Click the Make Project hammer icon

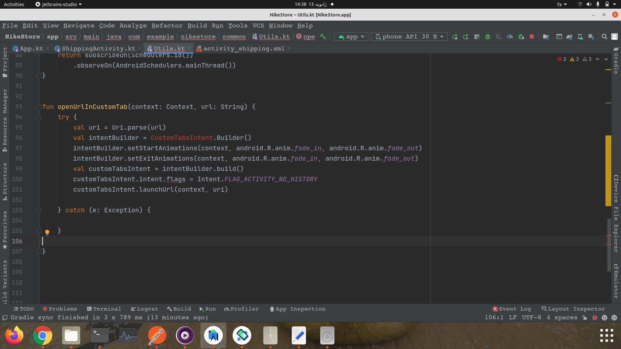tap(323, 37)
